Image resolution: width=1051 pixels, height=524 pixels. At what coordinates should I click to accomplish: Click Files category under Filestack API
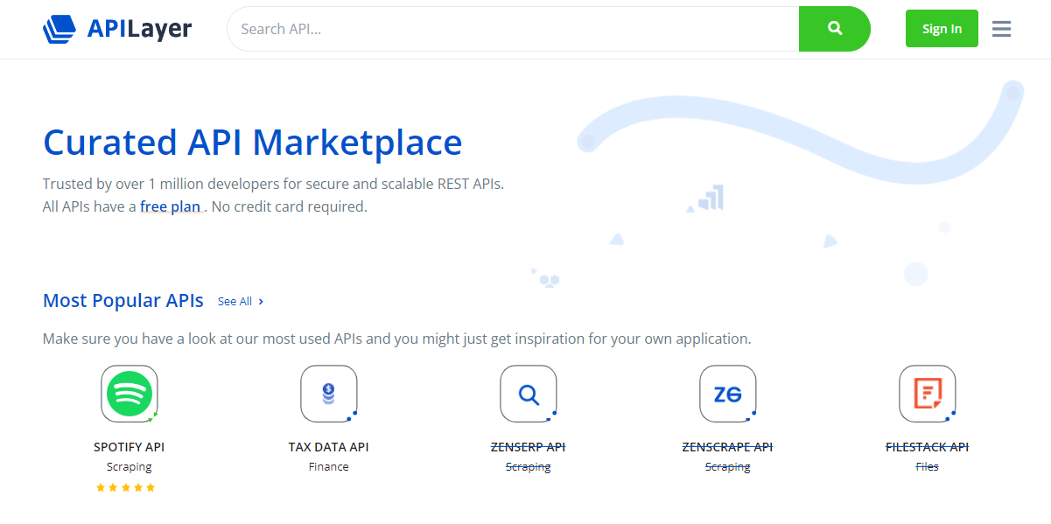click(x=928, y=467)
